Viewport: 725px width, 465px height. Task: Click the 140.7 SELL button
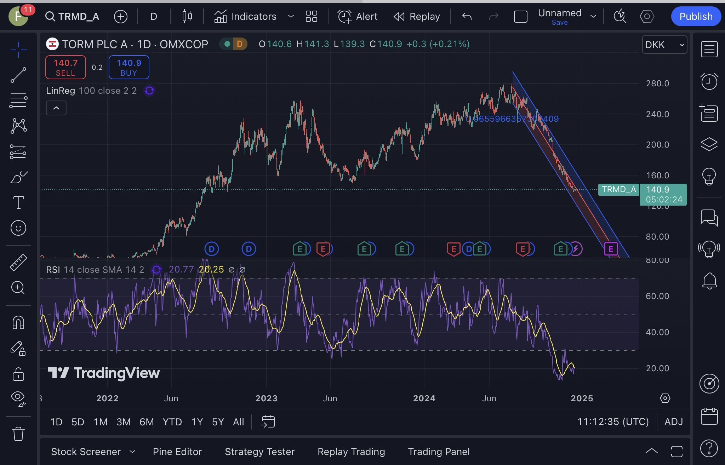click(65, 67)
